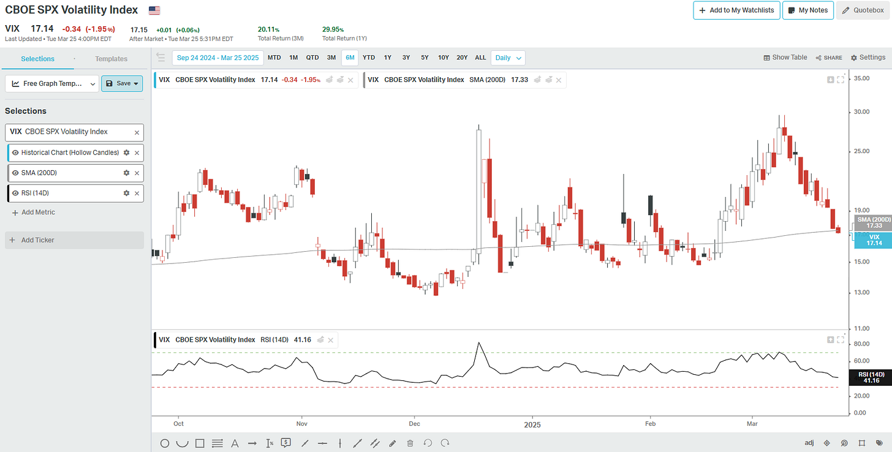Viewport: 892px width, 452px height.
Task: Select the price note callout tool
Action: tap(286, 443)
